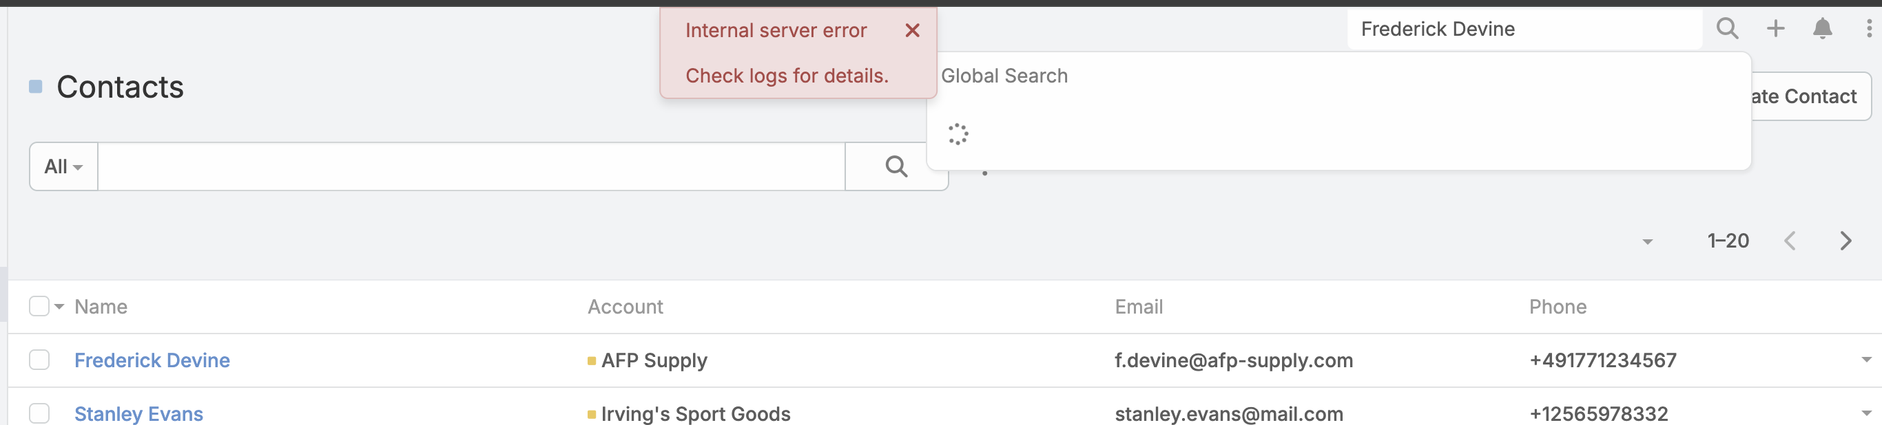Click the global search magnifier icon
This screenshot has width=1882, height=425.
[1727, 29]
